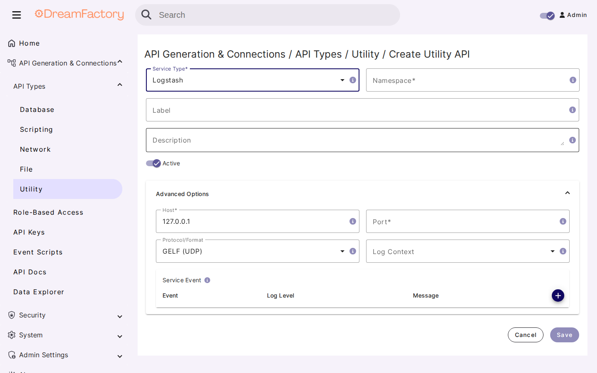This screenshot has height=373, width=597.
Task: Show info for Host field
Action: point(353,221)
